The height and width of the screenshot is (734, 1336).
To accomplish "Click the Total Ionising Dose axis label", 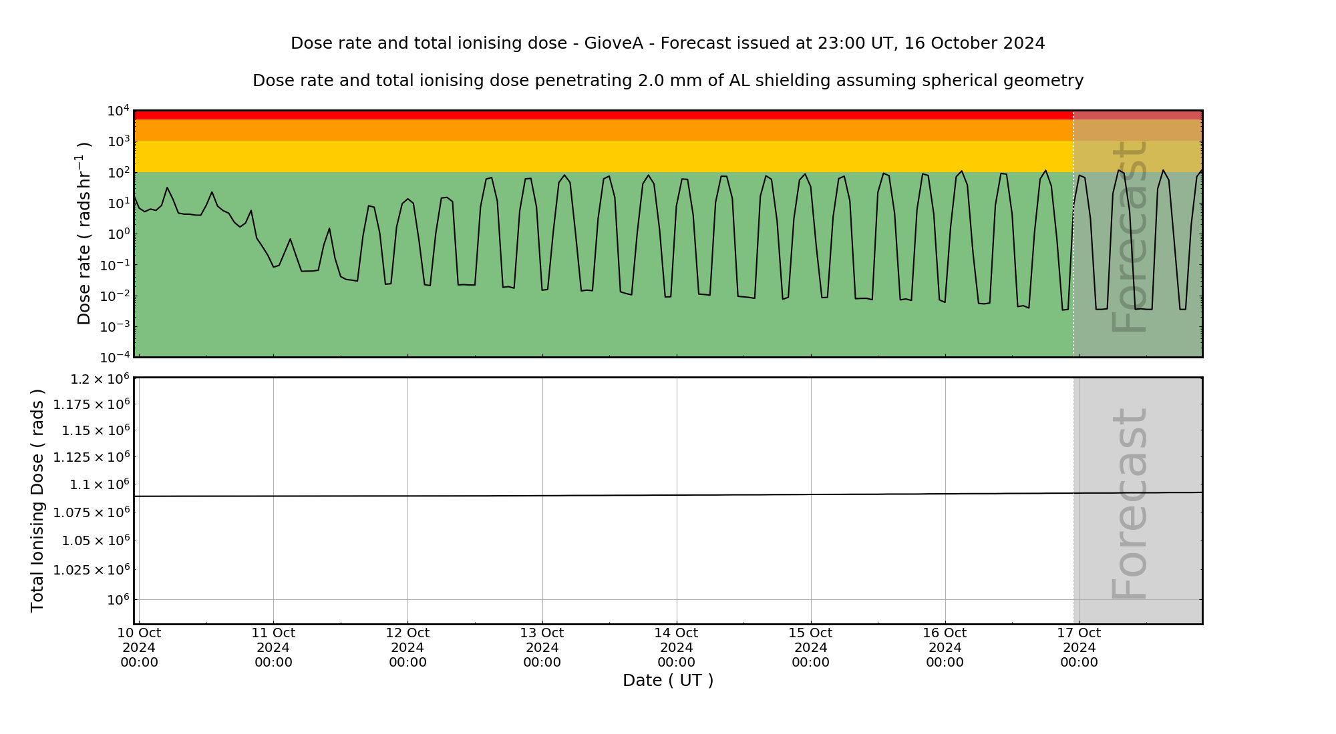I will [x=37, y=500].
